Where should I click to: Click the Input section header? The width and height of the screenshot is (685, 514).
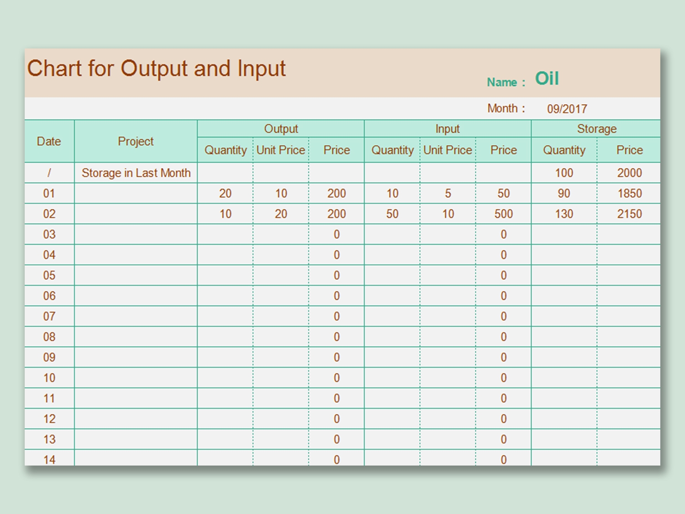click(448, 129)
